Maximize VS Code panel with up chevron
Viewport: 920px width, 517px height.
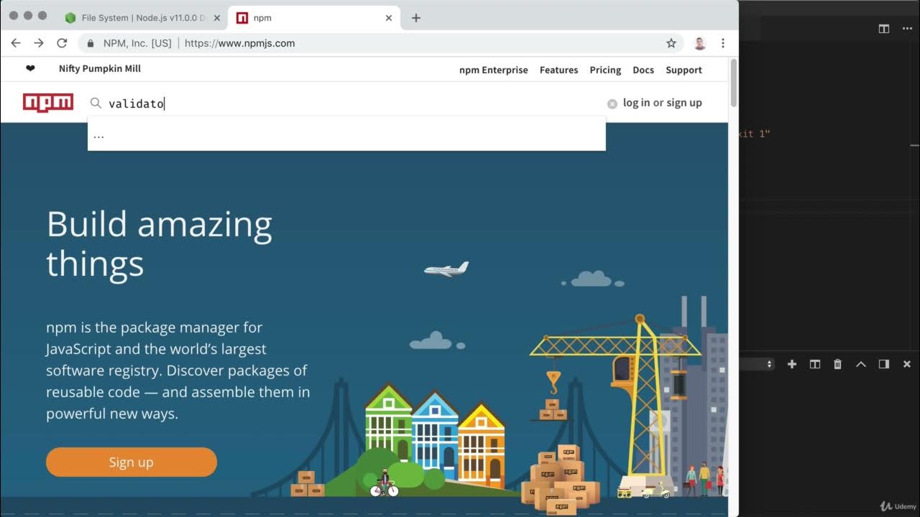tap(861, 364)
